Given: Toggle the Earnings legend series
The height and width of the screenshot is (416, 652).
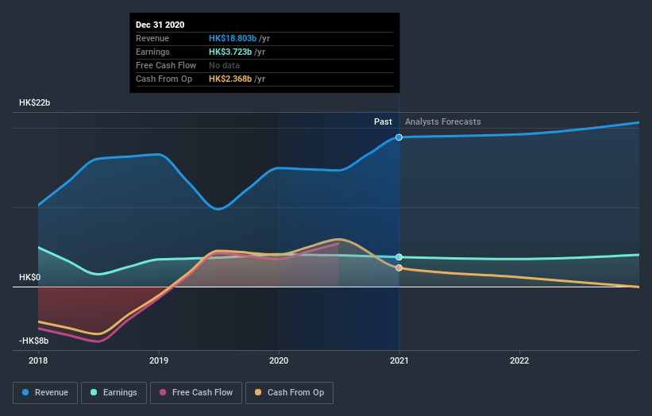Looking at the screenshot, I should pos(114,393).
